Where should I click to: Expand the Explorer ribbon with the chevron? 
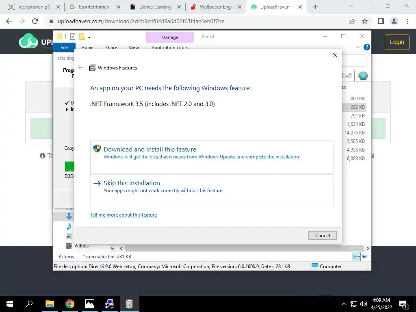357,47
